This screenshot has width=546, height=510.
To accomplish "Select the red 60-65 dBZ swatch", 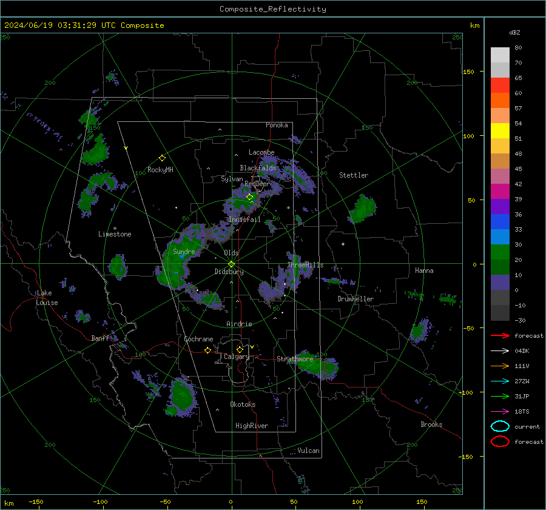I will point(500,86).
